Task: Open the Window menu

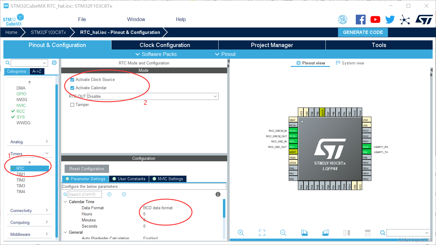Action: 136,19
